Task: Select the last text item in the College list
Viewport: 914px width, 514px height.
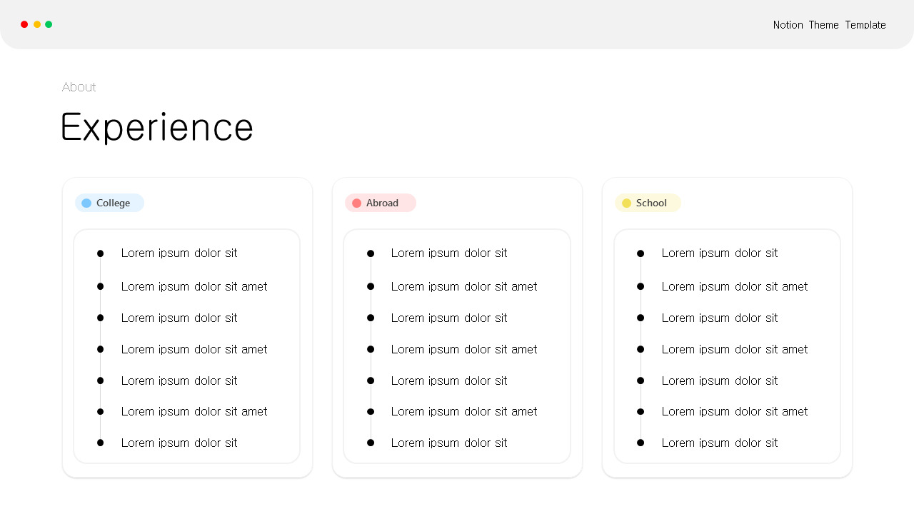Action: coord(179,443)
